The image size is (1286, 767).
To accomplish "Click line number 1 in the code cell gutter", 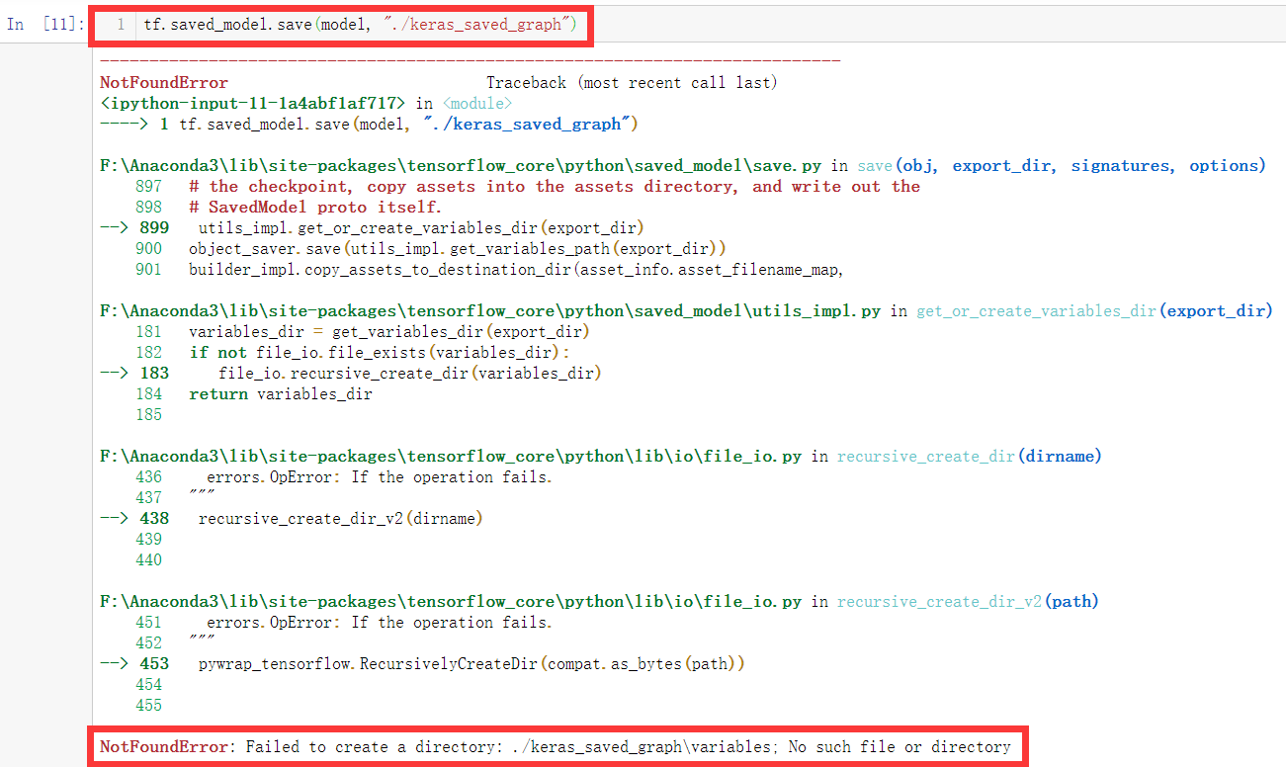I will point(120,25).
